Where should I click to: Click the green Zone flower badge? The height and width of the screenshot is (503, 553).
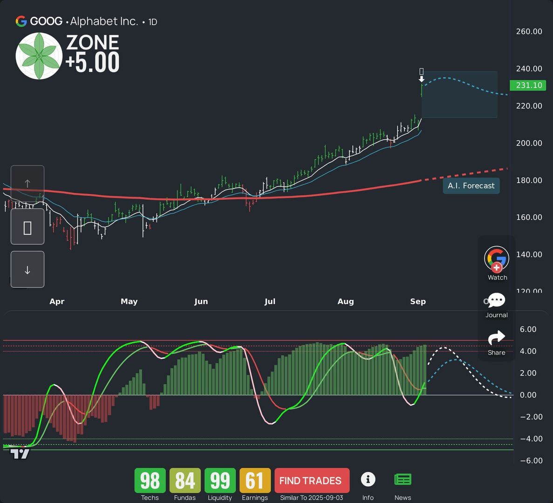click(x=39, y=56)
